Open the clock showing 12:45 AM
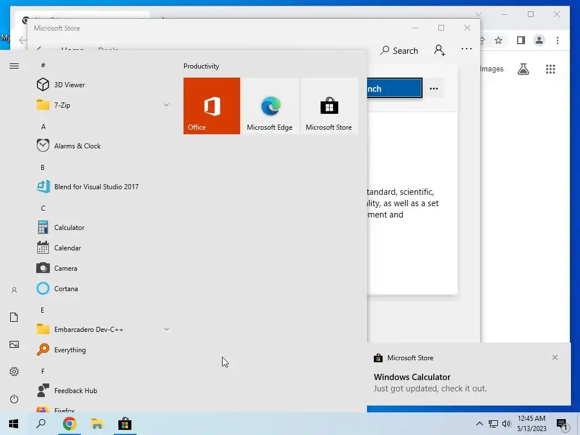Viewport: 580px width, 435px height. (531, 424)
